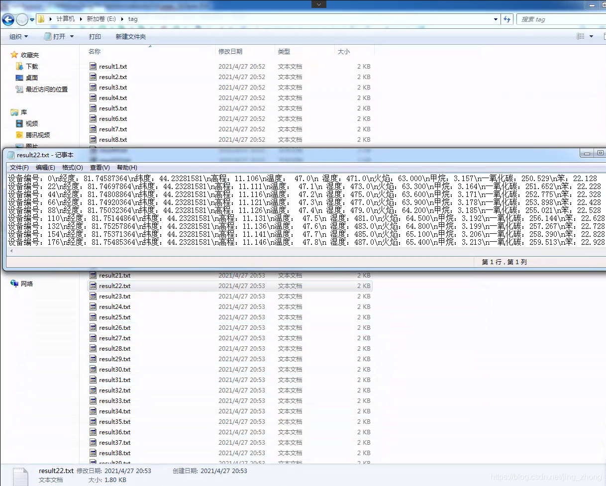This screenshot has height=486, width=606.
Task: Open the recent locations dropdown arrow
Action: (x=32, y=19)
